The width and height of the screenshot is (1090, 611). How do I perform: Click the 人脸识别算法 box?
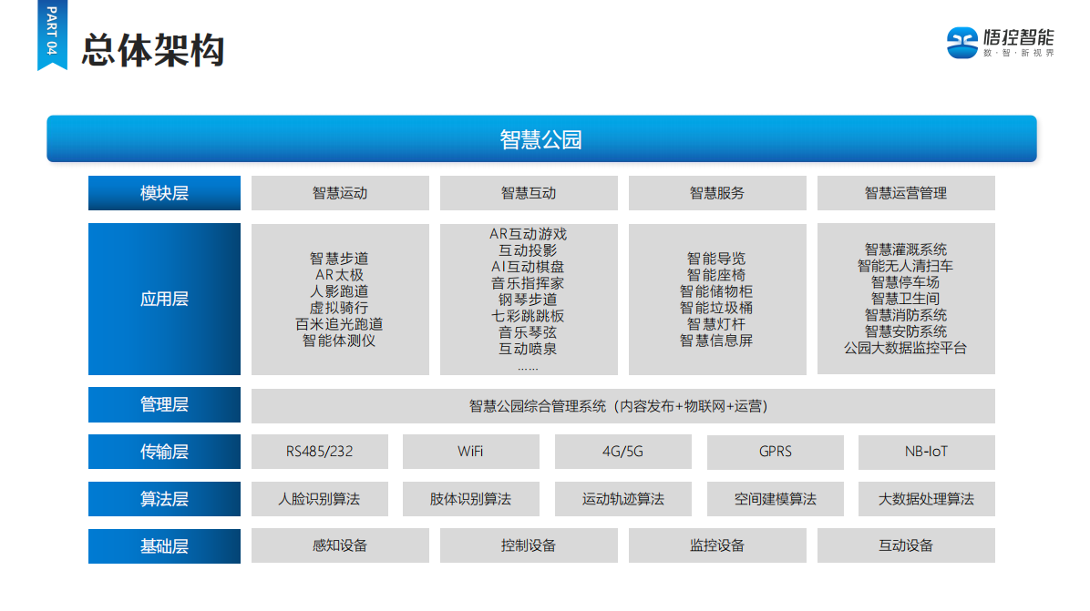[319, 499]
